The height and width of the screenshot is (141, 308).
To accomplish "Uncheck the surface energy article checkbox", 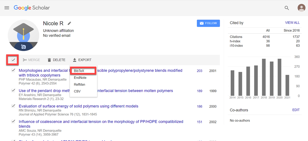I will click(13, 106).
